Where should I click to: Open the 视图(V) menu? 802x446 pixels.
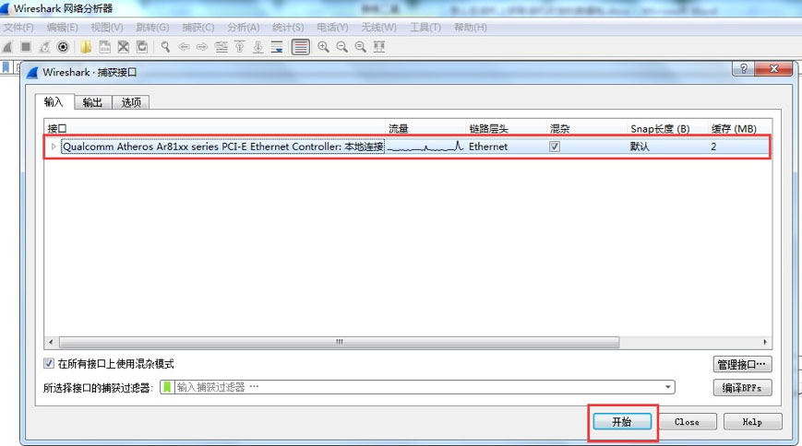(107, 28)
